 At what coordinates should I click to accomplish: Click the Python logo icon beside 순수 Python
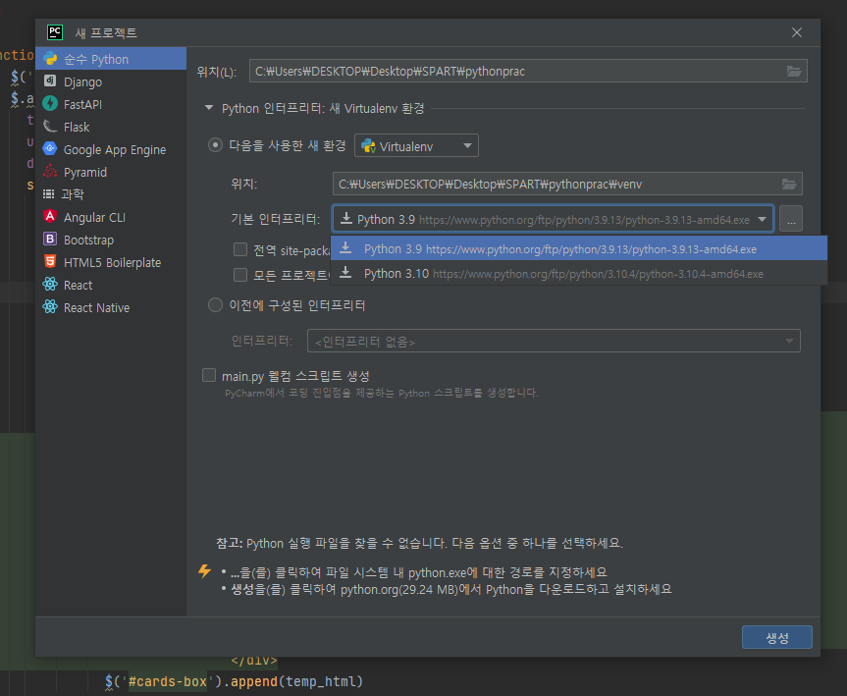(x=50, y=58)
